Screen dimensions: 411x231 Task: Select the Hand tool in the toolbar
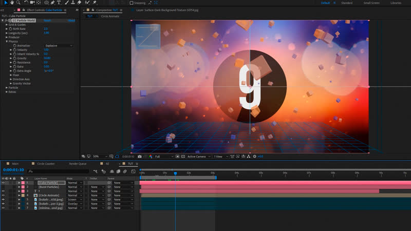pyautogui.click(x=11, y=3)
